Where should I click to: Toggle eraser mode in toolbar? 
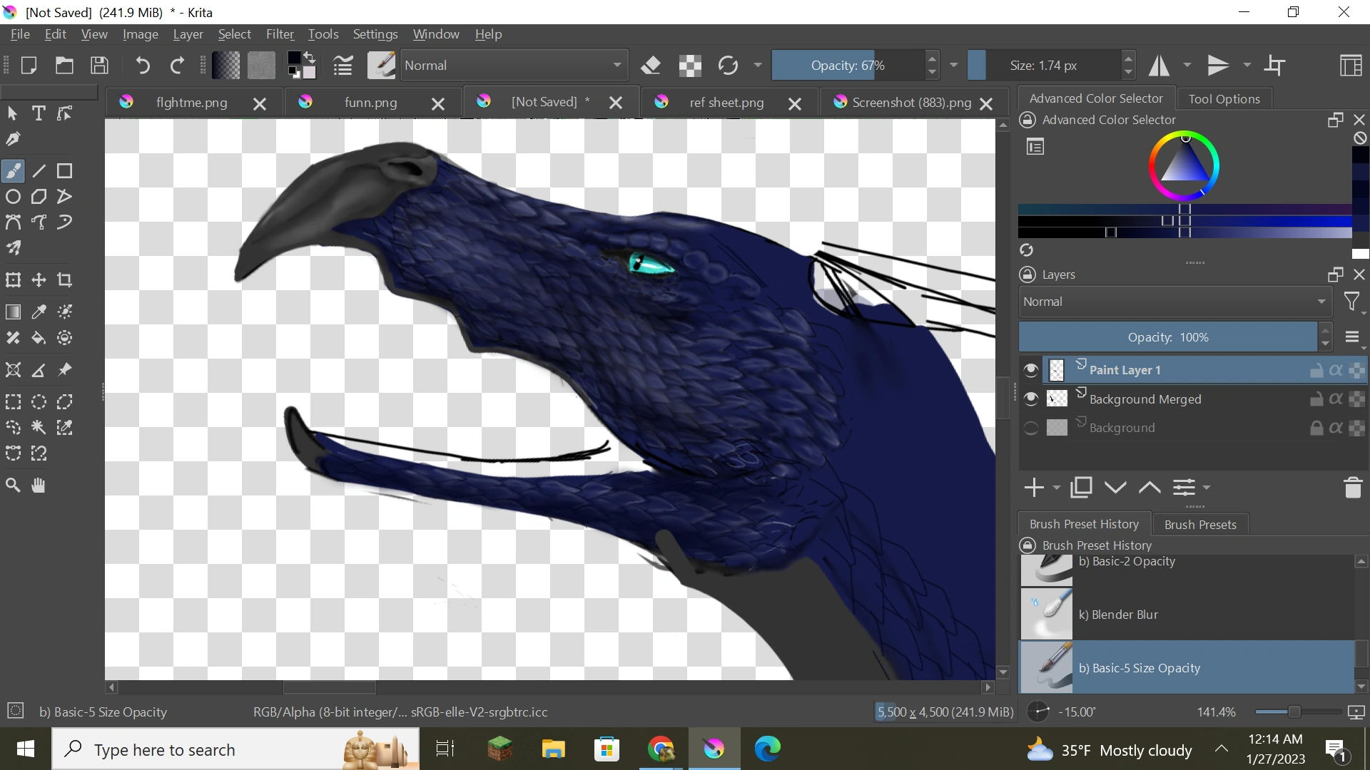click(x=651, y=66)
